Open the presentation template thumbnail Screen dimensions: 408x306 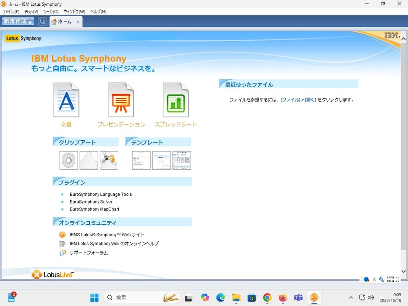pyautogui.click(x=161, y=160)
